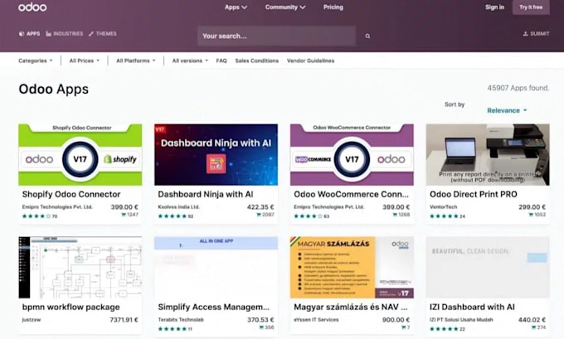Open the bpmn workflow package thumbnail
The width and height of the screenshot is (564, 339).
pos(80,267)
